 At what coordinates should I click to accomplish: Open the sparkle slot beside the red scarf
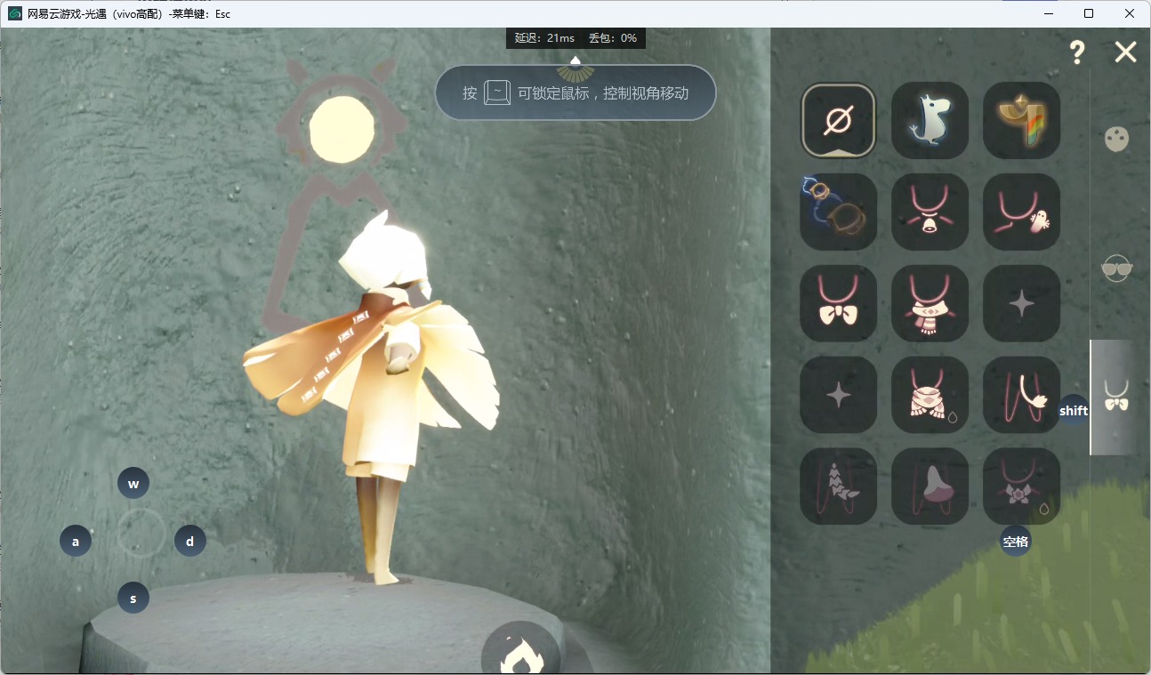click(x=1021, y=303)
